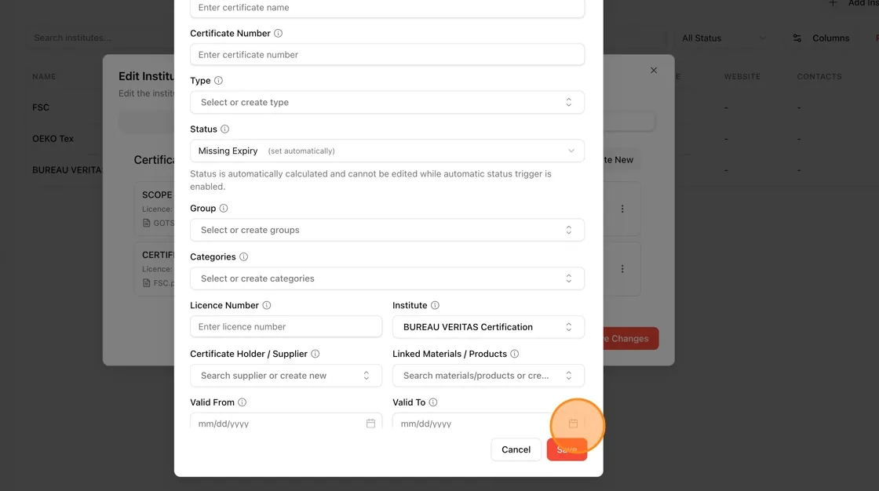879x491 pixels.
Task: Open the All Status filter dropdown
Action: 723,38
